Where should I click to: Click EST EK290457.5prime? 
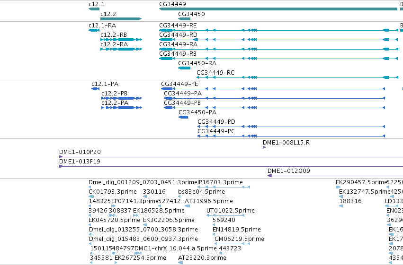[338, 187]
